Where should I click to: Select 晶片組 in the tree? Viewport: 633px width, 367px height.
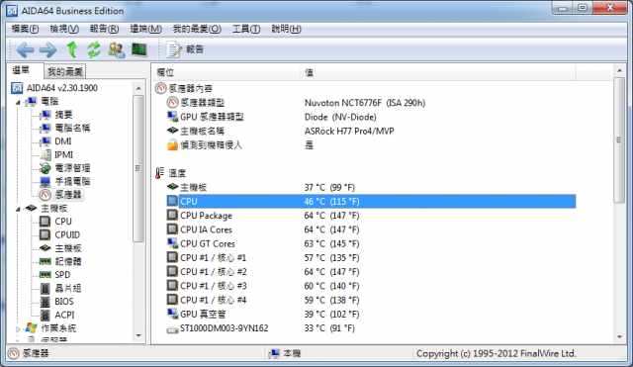[61, 288]
